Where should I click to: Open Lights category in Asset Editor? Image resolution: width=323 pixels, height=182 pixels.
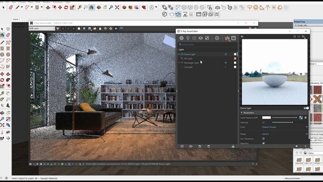188,38
